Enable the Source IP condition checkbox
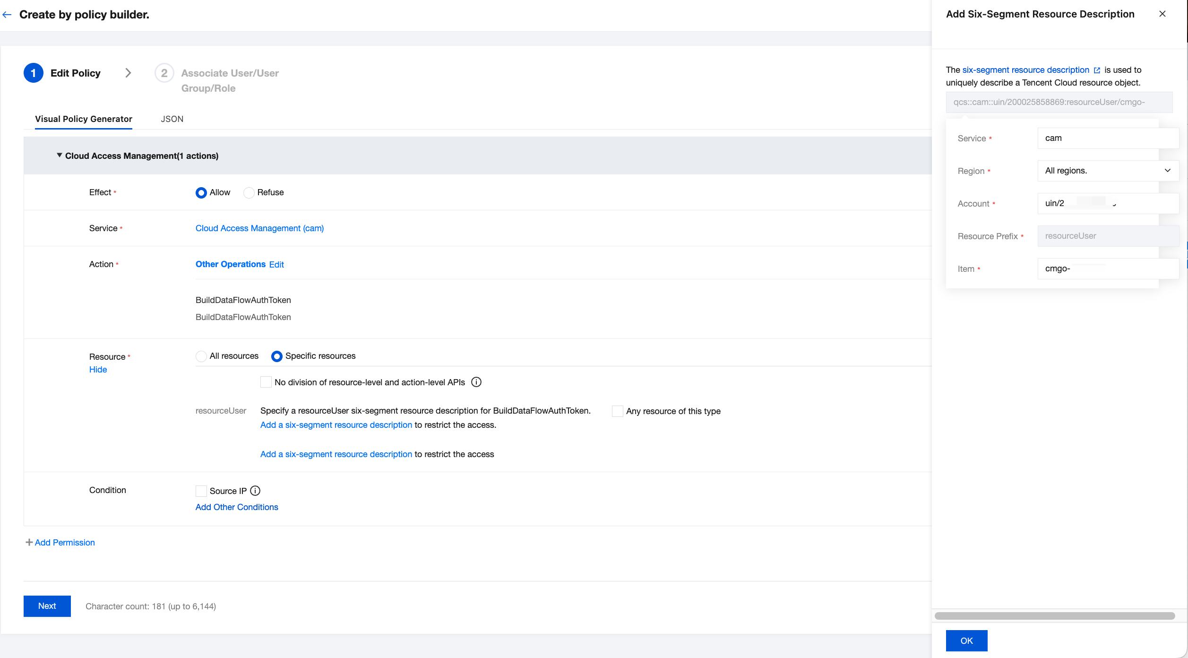 click(x=201, y=491)
